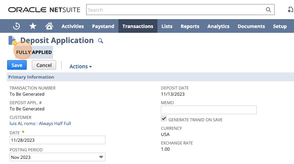Go to the Home house icon
Viewport: 294px width, 164px height.
pos(49,26)
